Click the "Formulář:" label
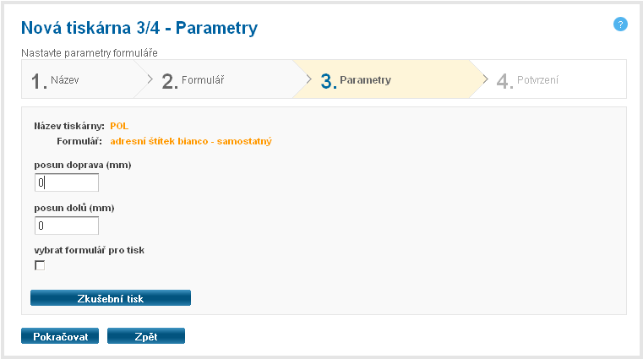 79,141
